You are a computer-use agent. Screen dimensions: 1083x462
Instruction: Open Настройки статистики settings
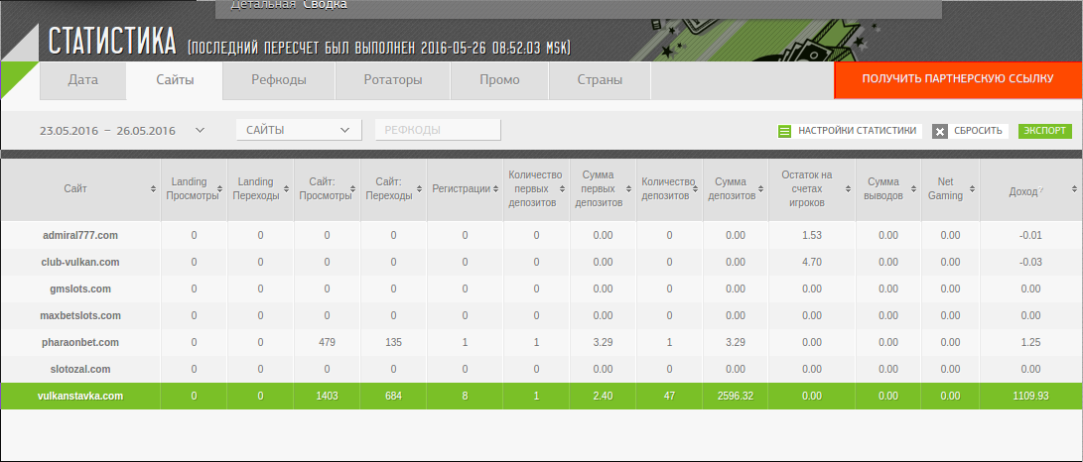851,131
